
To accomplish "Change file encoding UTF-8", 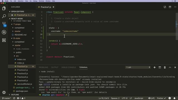I will pos(125,98).
